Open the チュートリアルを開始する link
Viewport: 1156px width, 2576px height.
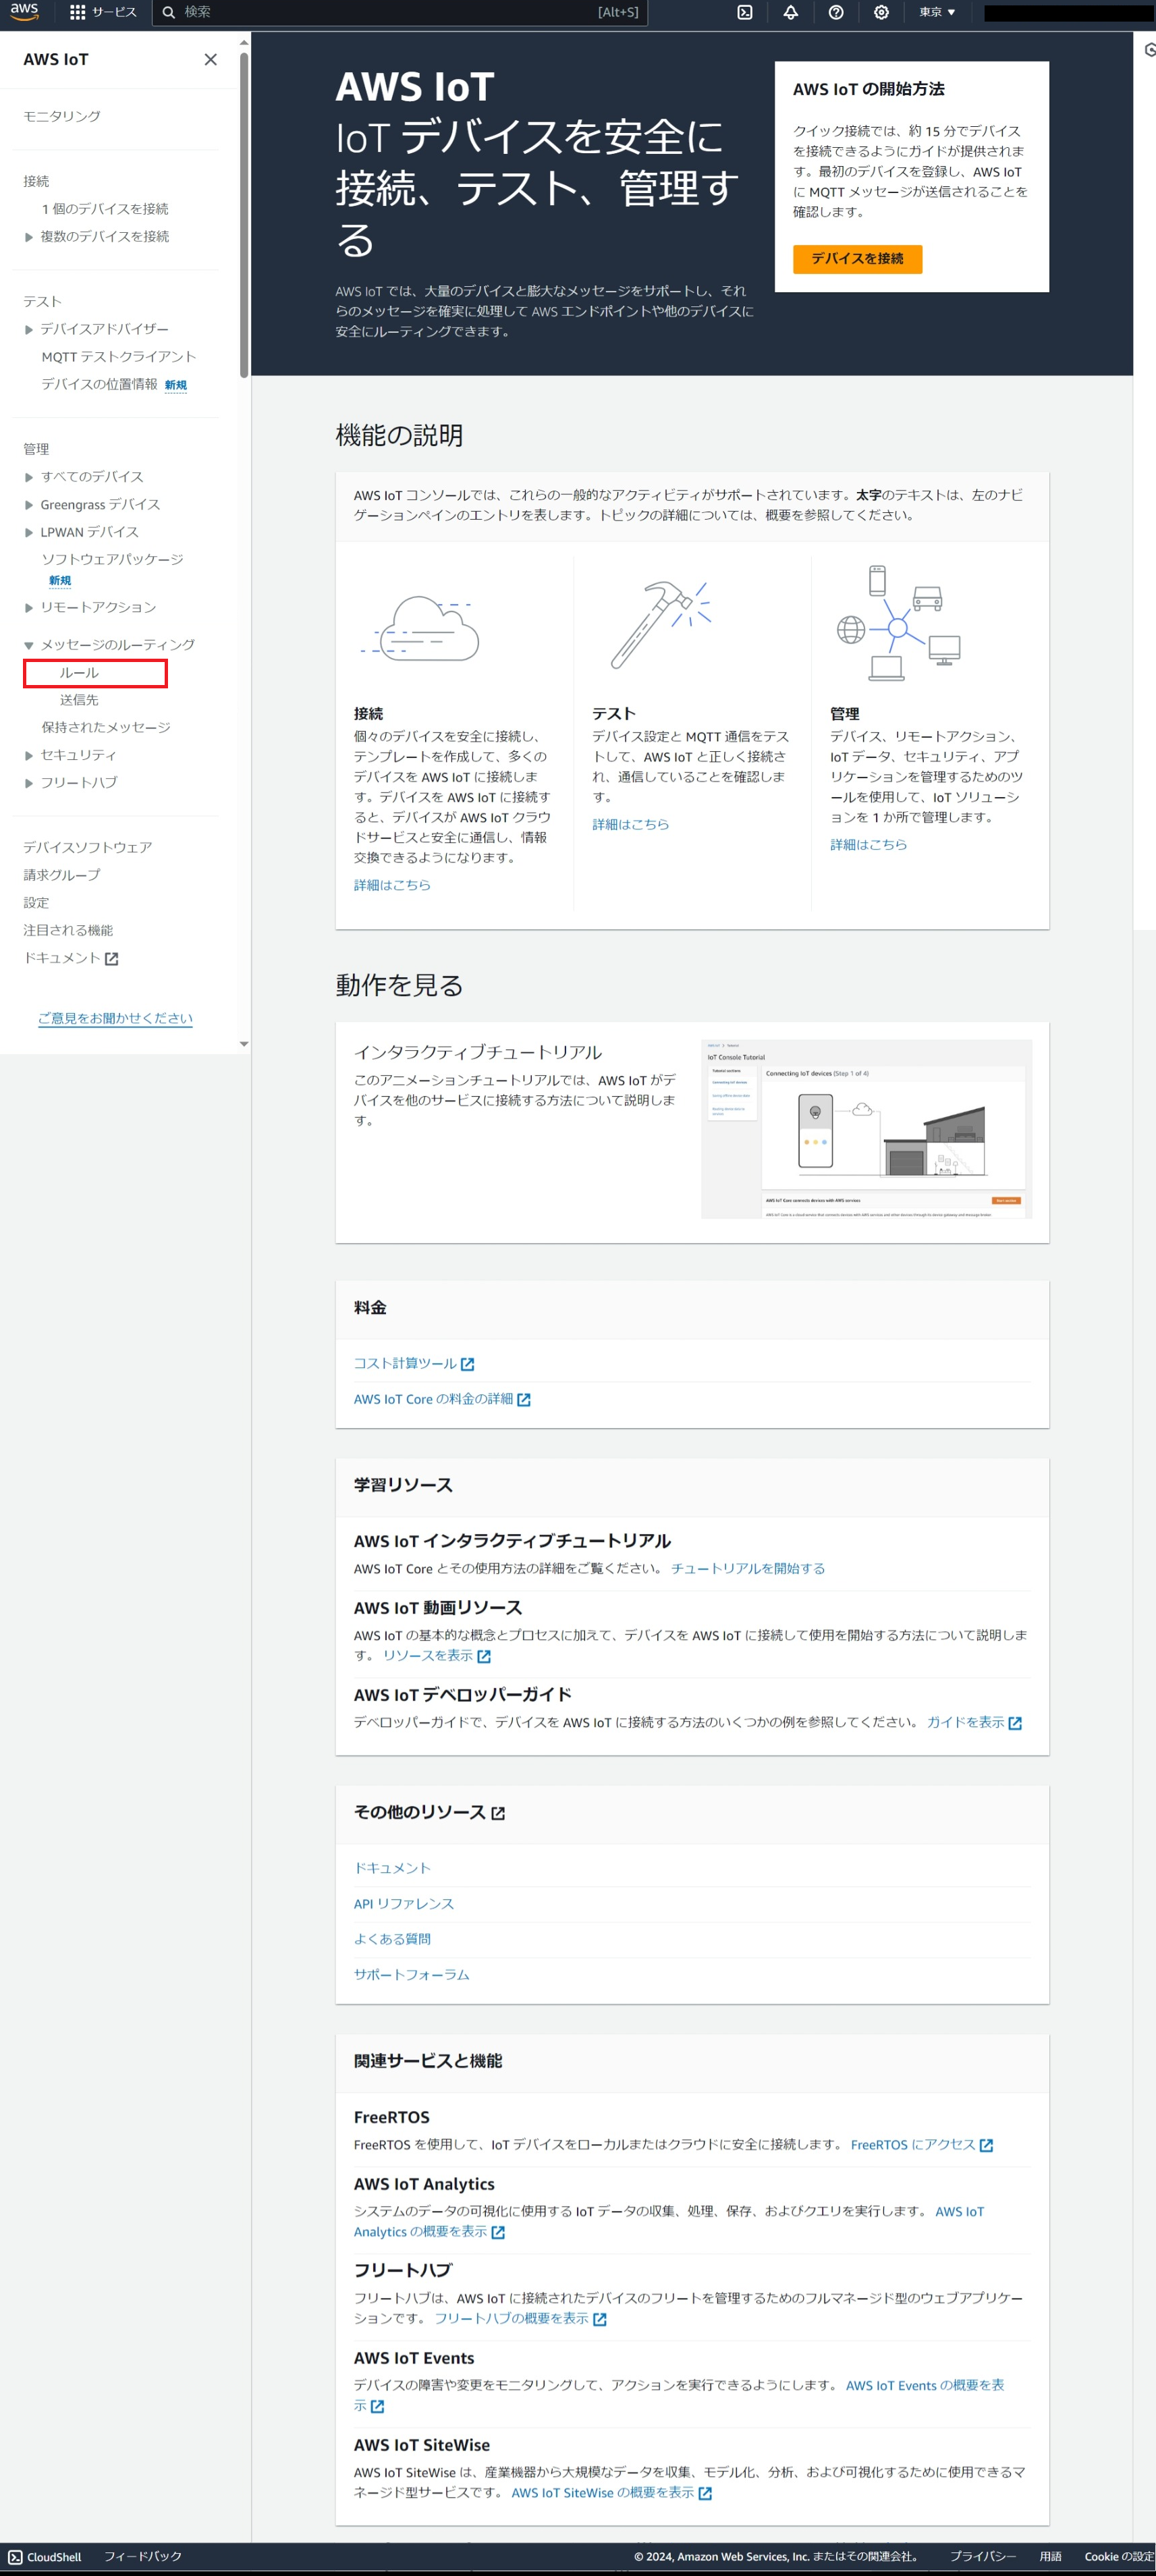pos(749,1568)
